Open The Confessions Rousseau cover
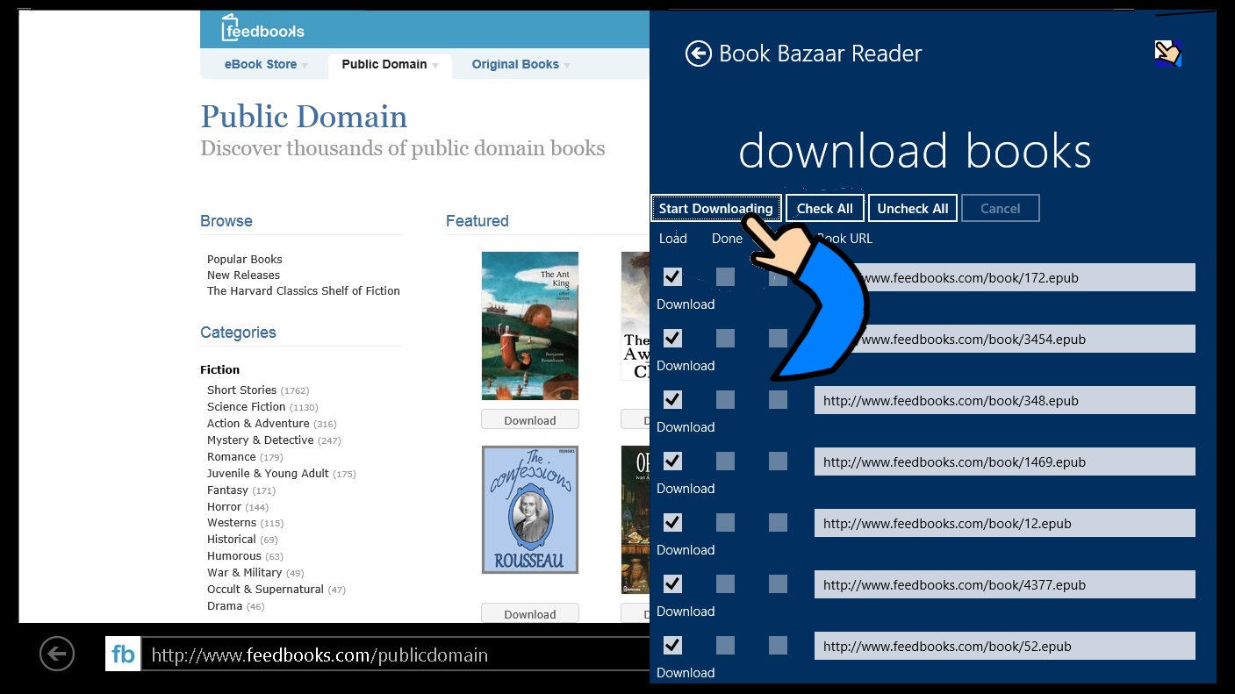Screen dimensions: 1235x694 [x=530, y=510]
